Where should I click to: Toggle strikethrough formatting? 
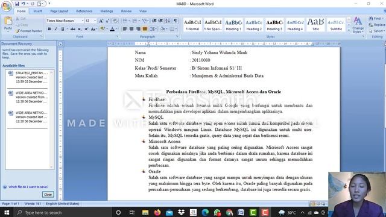(72, 29)
